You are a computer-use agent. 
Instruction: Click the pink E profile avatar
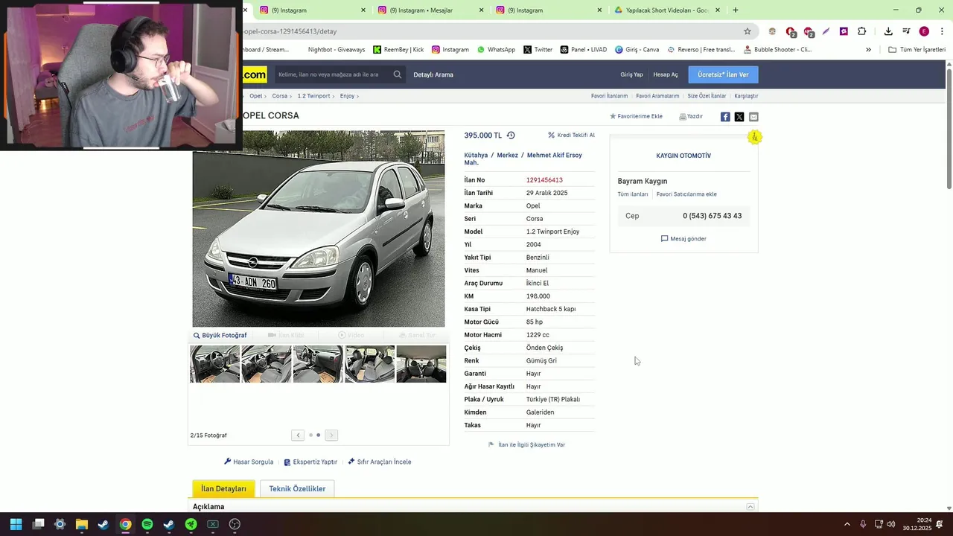click(924, 31)
